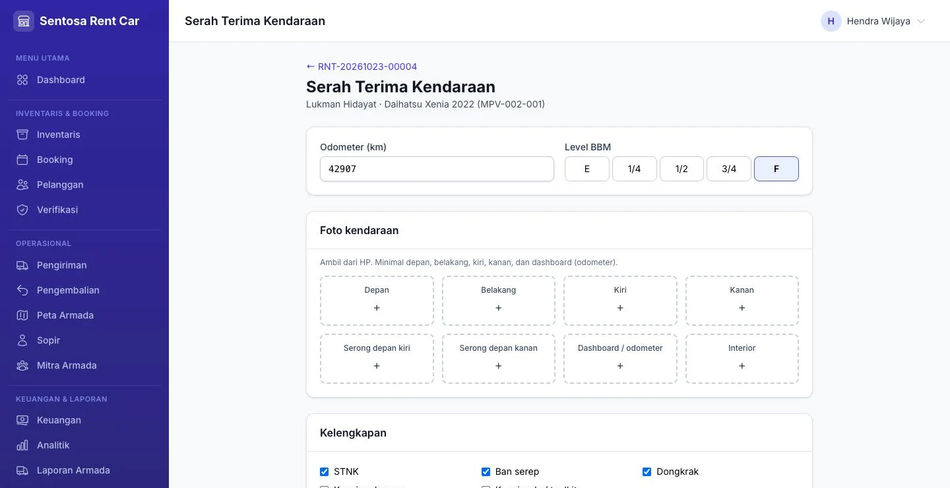
Task: Click the Keuangan banknote icon
Action: pos(22,420)
